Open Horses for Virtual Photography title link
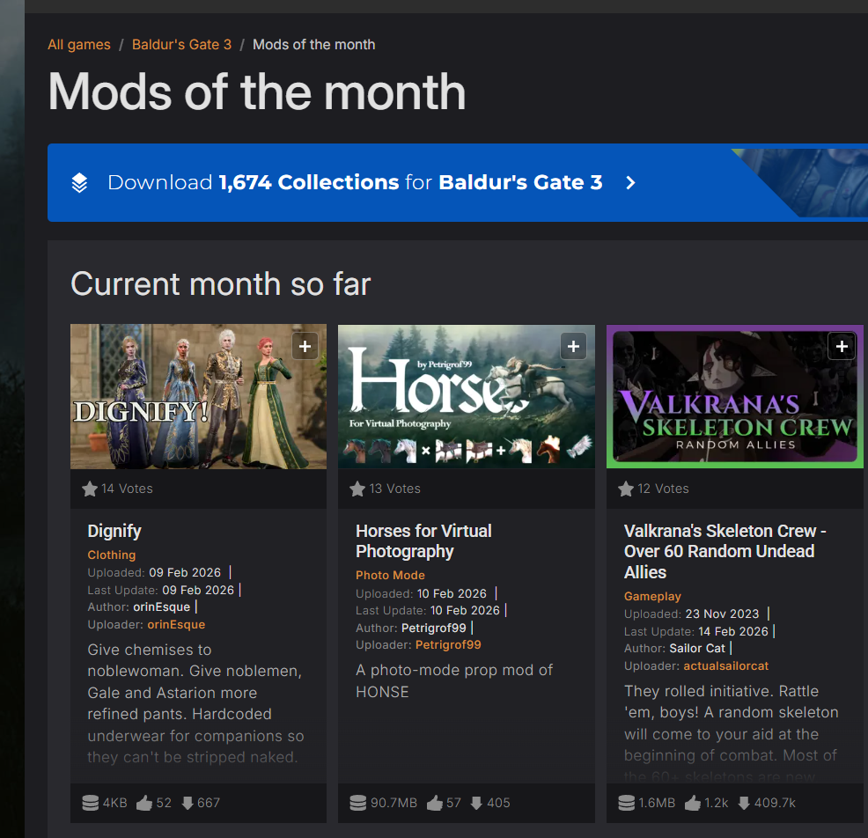Screen dimensions: 868x838 423,541
